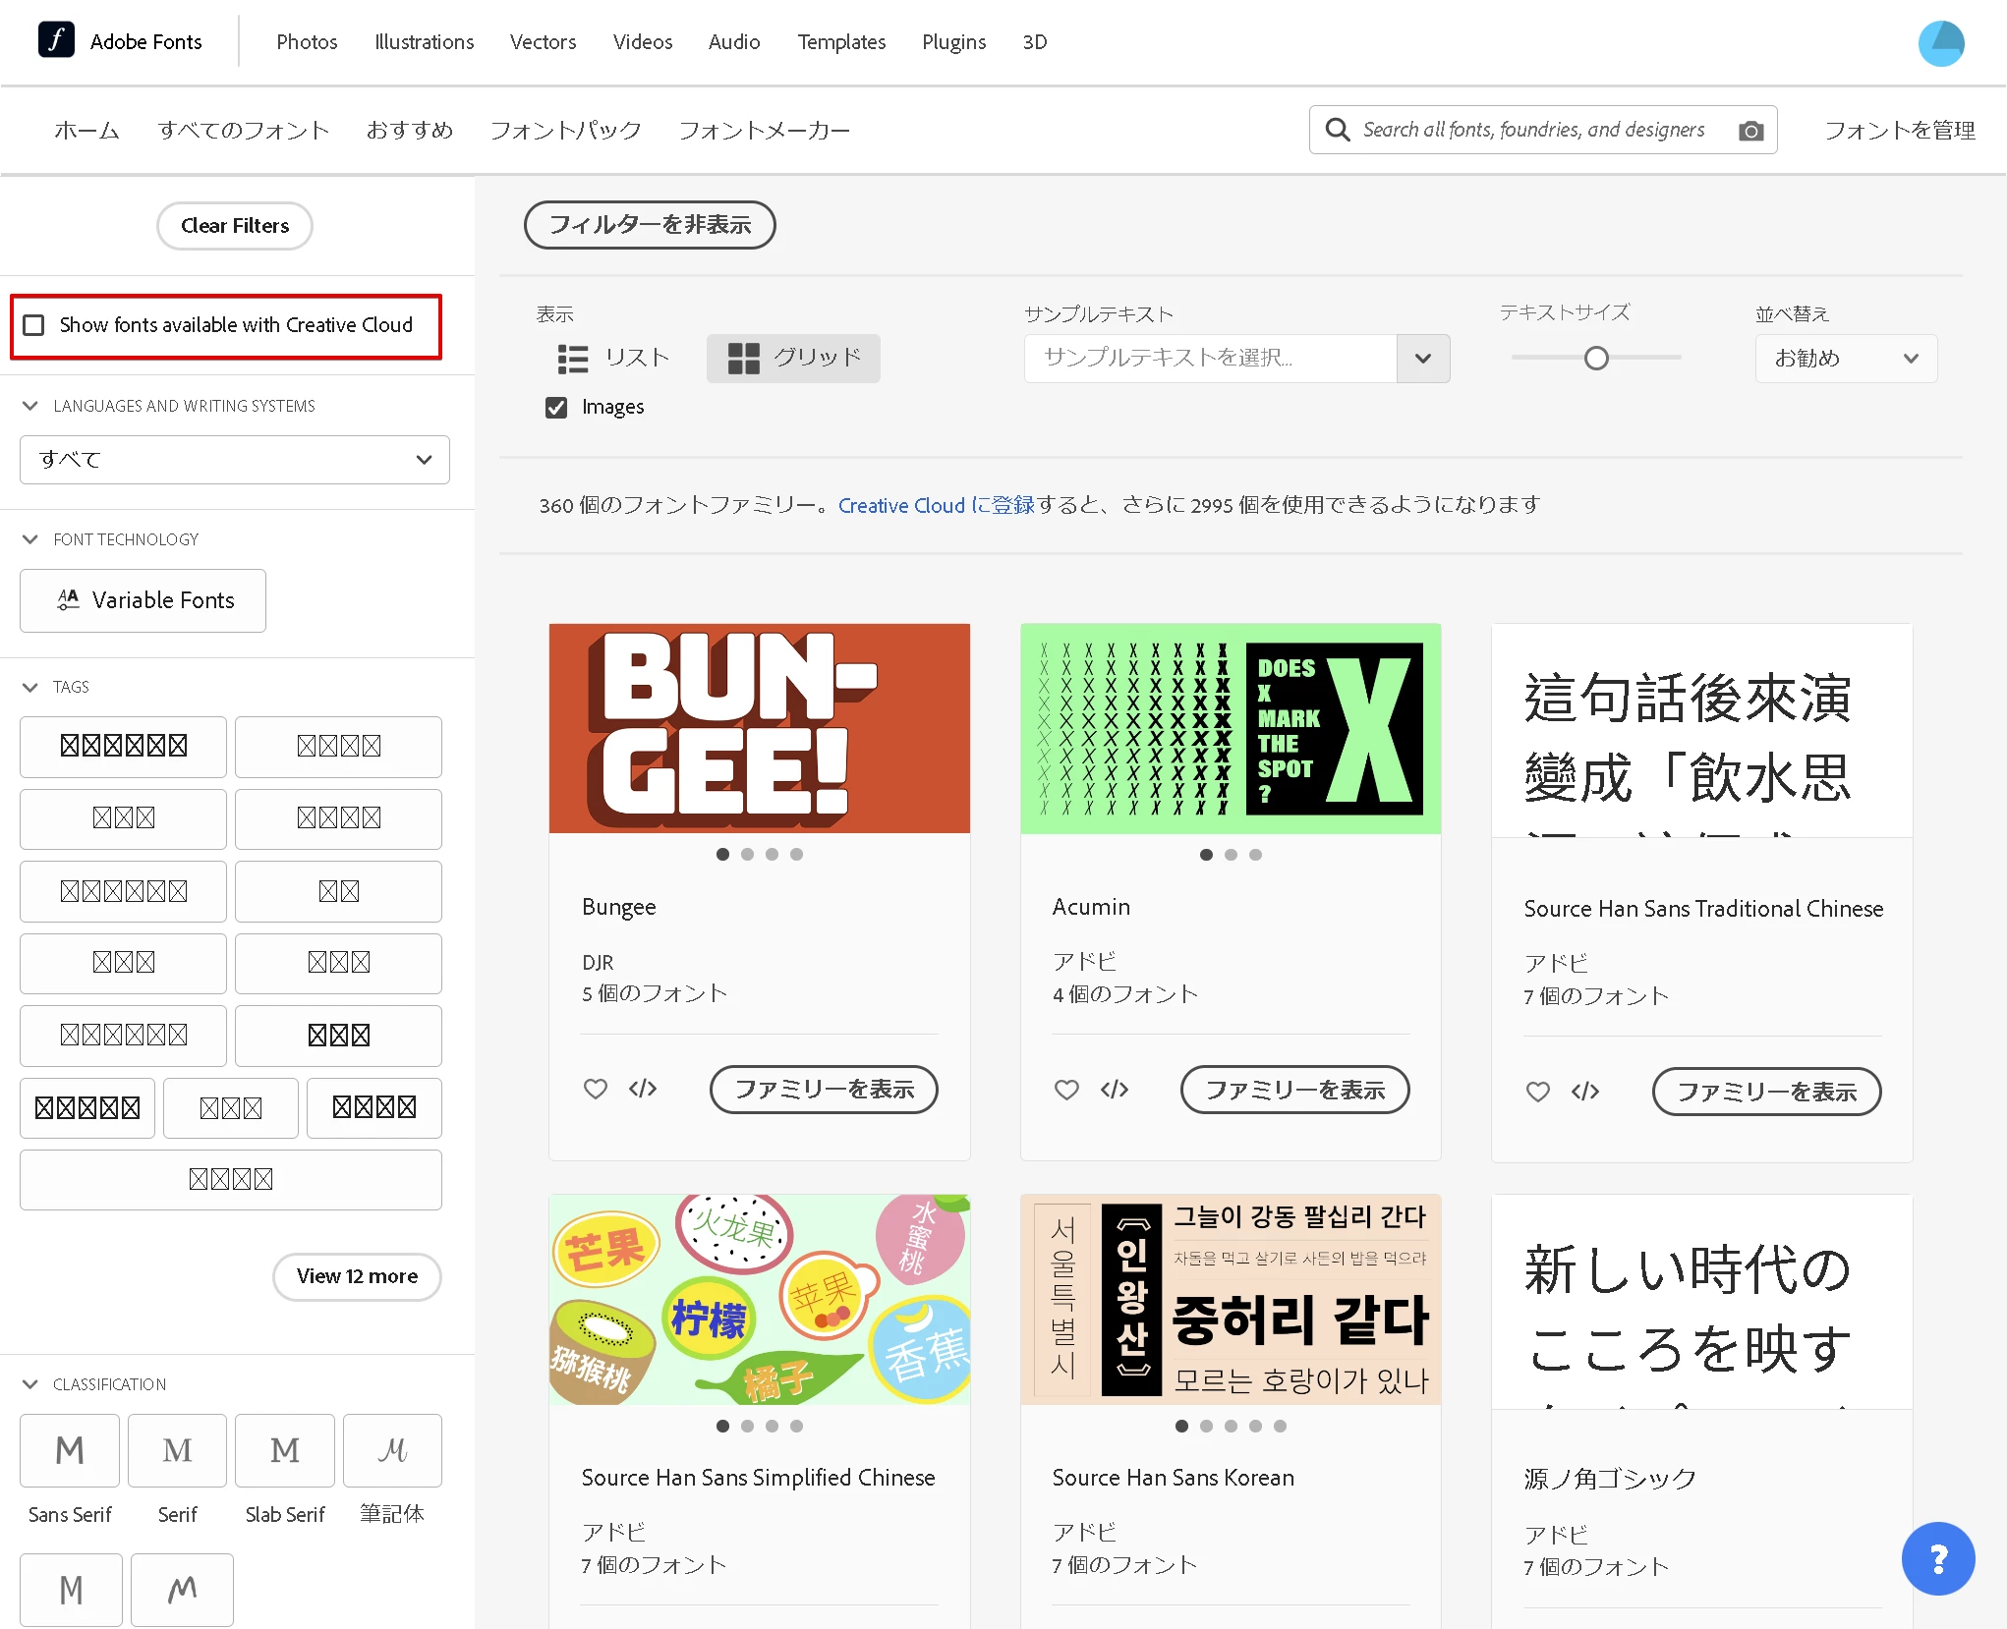The width and height of the screenshot is (2007, 1629).
Task: Open the help question mark button
Action: (1938, 1559)
